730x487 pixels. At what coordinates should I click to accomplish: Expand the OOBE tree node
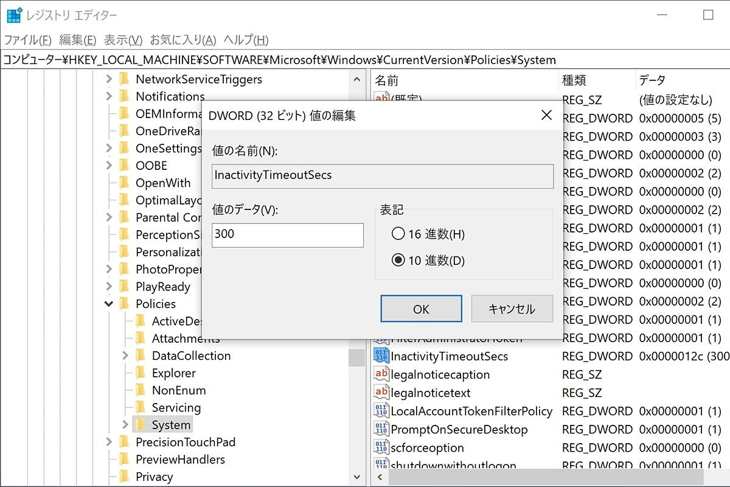109,166
